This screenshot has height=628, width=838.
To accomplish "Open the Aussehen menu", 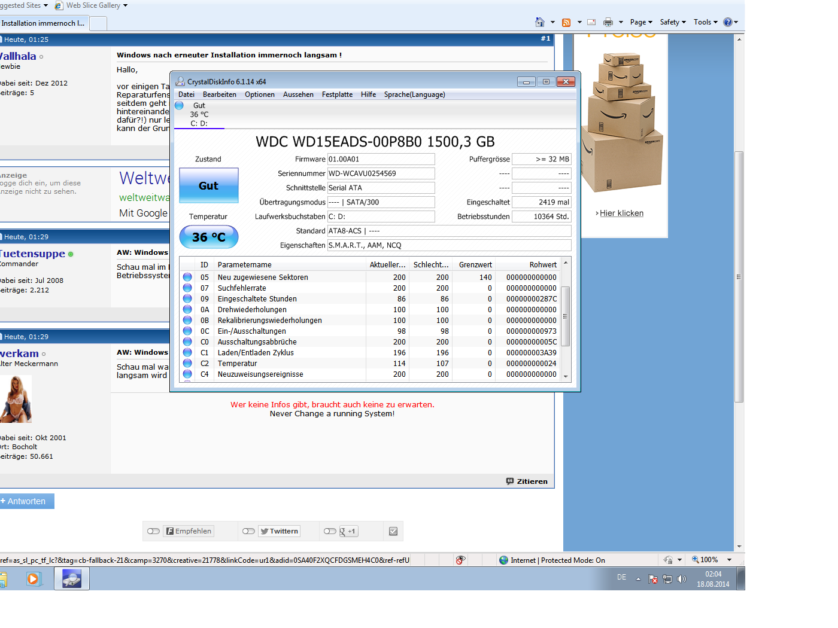I will 298,94.
